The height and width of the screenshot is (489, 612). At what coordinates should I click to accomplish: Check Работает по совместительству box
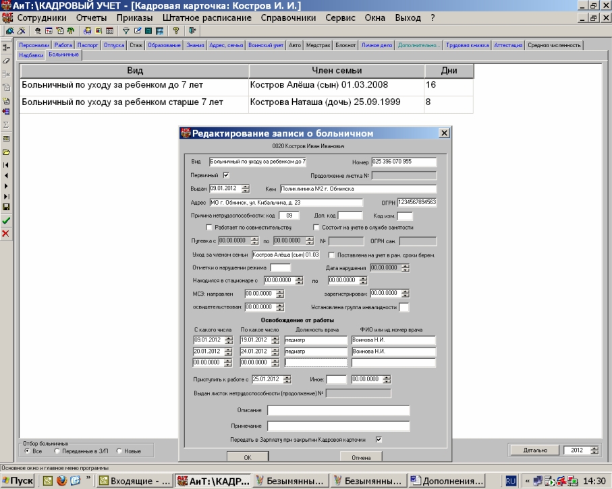coord(208,227)
